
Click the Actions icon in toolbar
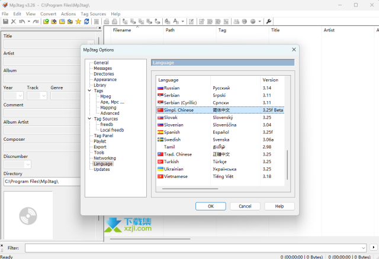tap(167, 21)
